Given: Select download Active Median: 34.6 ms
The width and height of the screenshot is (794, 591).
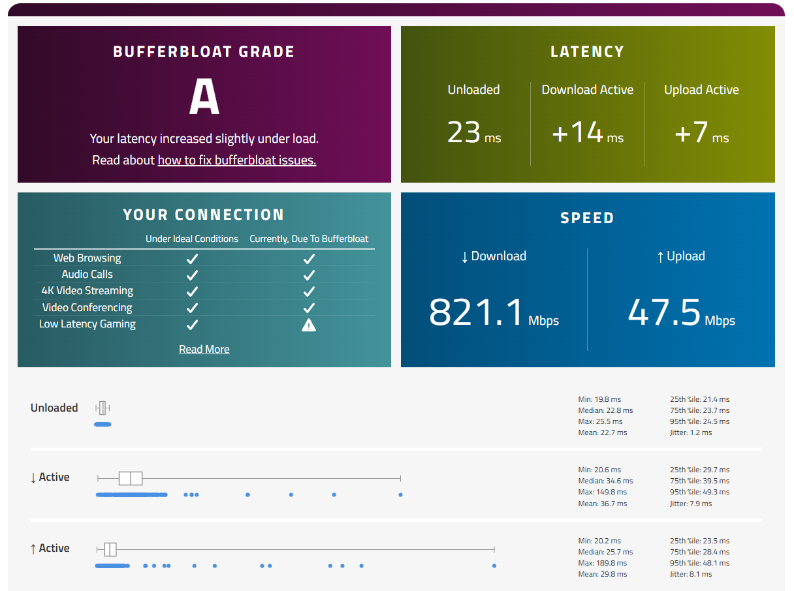Looking at the screenshot, I should click(x=605, y=481).
